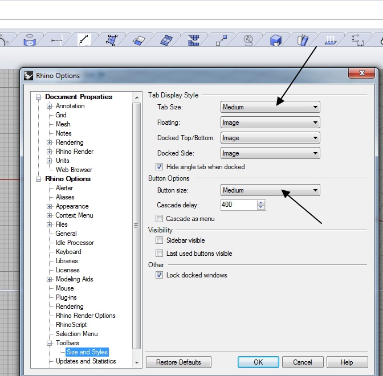This screenshot has width=383, height=376.
Task: Increase Cascade delay with the up arrow
Action: tap(261, 202)
